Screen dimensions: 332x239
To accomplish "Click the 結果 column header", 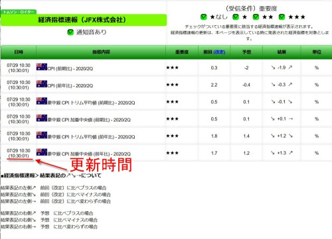I will tap(282, 52).
